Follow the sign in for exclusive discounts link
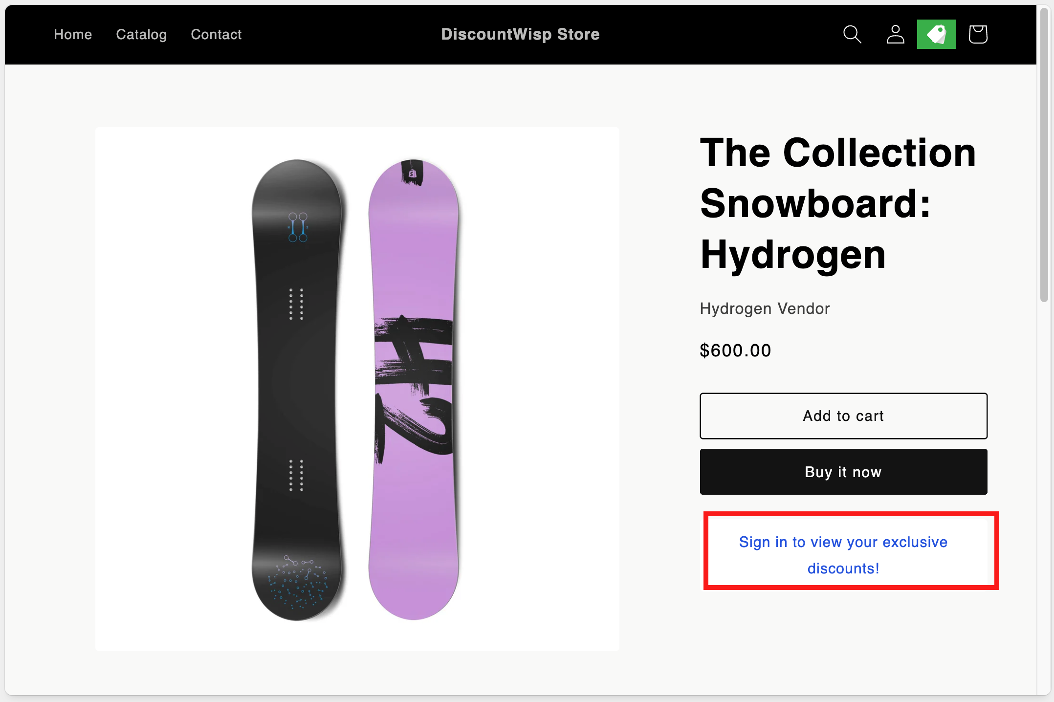The height and width of the screenshot is (702, 1054). coord(843,555)
